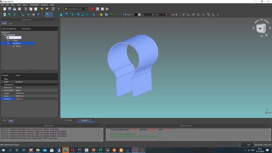The height and width of the screenshot is (153, 272).
Task: Switch to the Model tab
Action: (4, 23)
